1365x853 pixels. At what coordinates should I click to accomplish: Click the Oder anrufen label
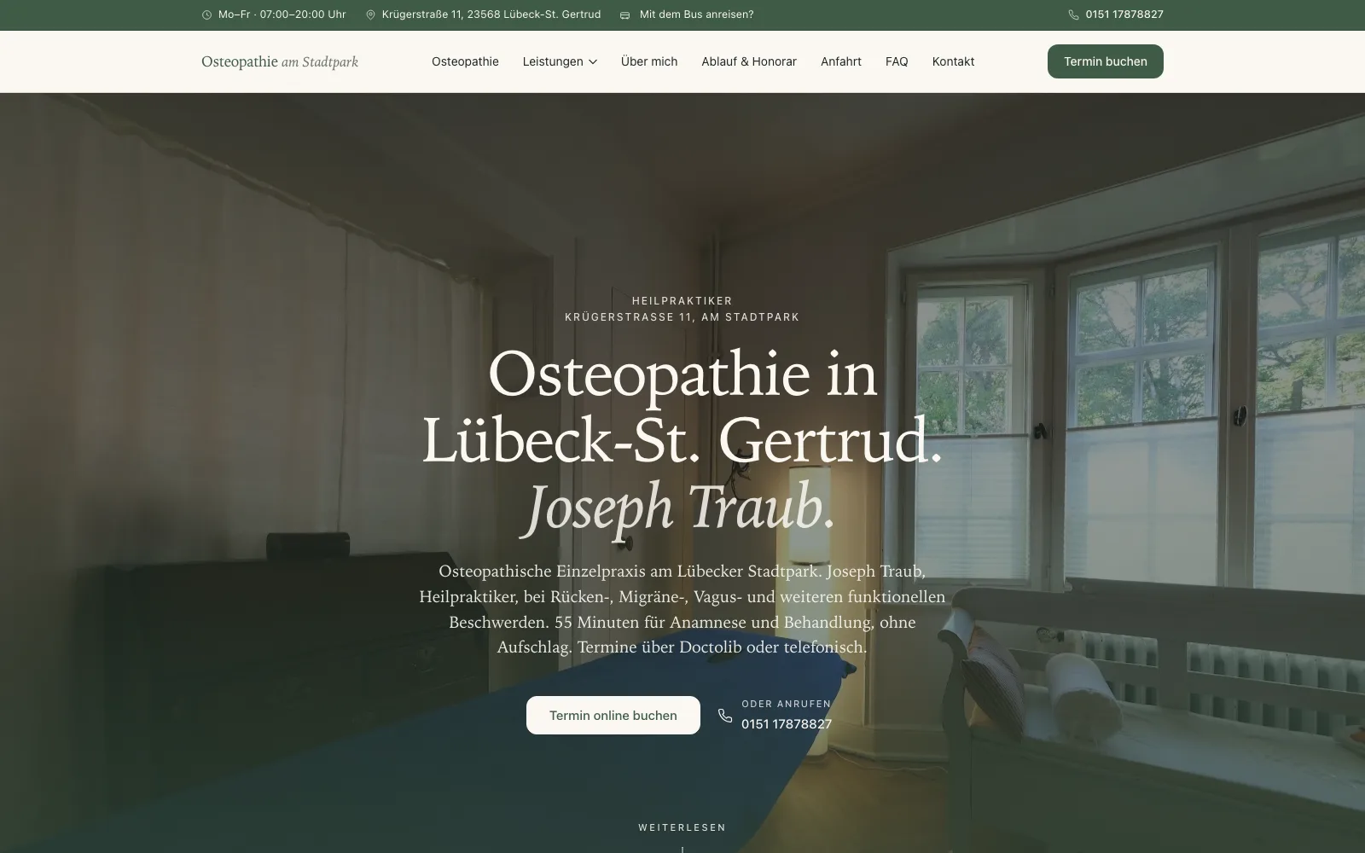coord(787,704)
